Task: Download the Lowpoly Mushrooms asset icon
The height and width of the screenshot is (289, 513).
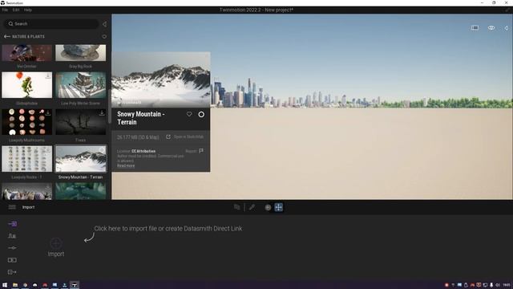Action: (x=48, y=112)
